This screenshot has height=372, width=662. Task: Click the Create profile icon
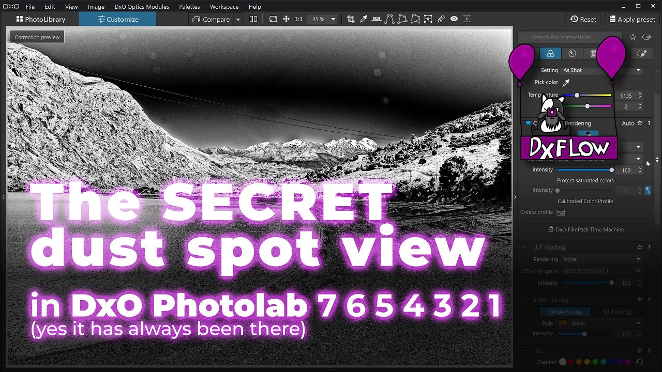tap(561, 212)
